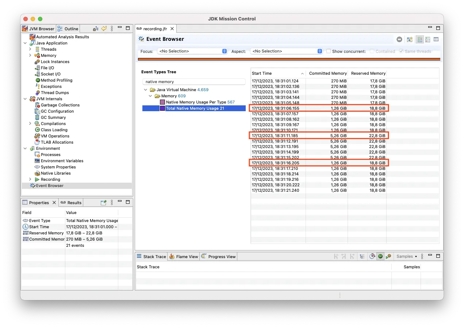Toggle the Contained checkbox
464x327 pixels.
pyautogui.click(x=372, y=51)
